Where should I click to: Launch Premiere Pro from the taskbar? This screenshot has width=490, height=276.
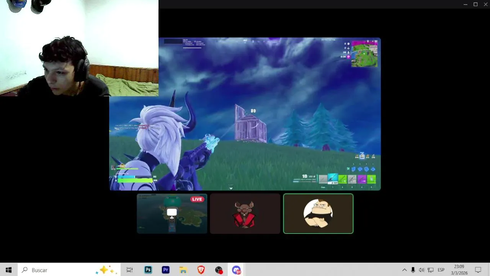point(165,270)
